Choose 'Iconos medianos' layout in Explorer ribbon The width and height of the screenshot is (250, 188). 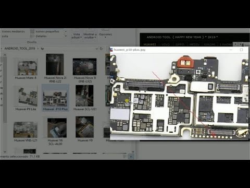pos(13,31)
